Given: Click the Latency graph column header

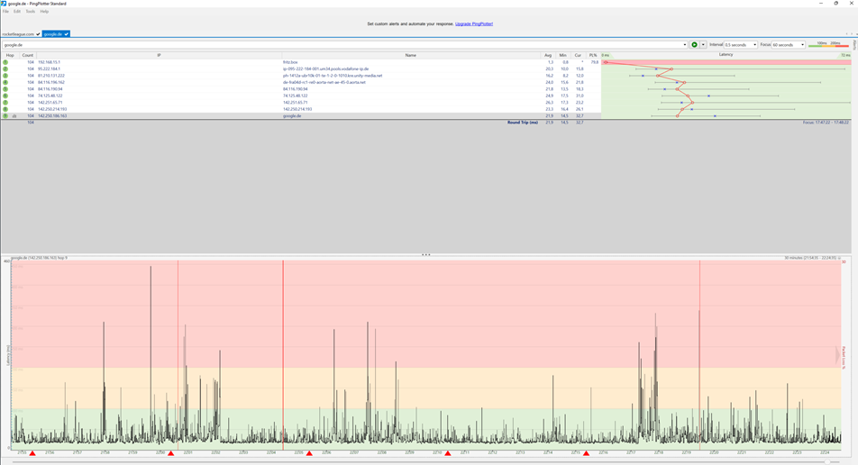Looking at the screenshot, I should pyautogui.click(x=726, y=55).
